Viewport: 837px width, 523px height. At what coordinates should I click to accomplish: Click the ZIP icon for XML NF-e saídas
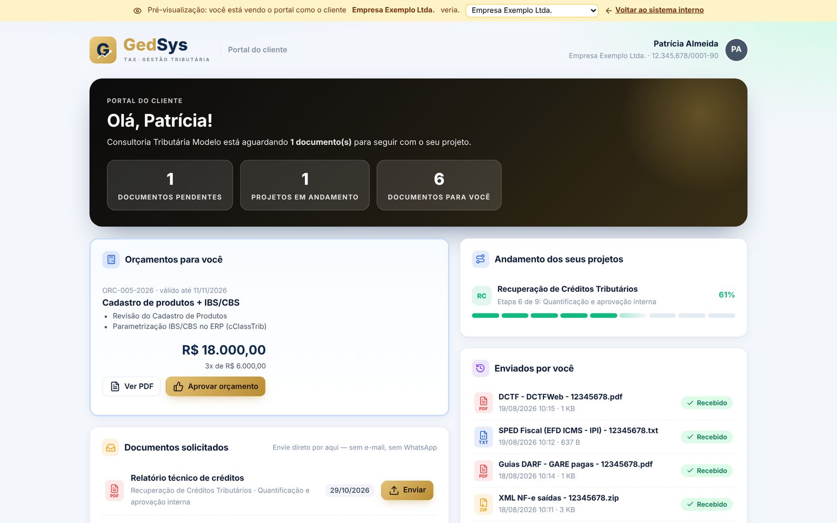point(483,504)
